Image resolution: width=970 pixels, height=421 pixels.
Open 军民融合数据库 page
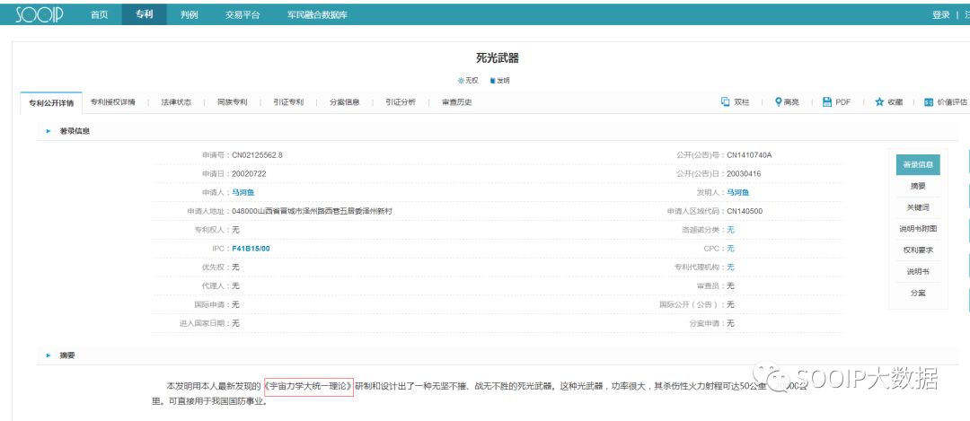click(317, 15)
